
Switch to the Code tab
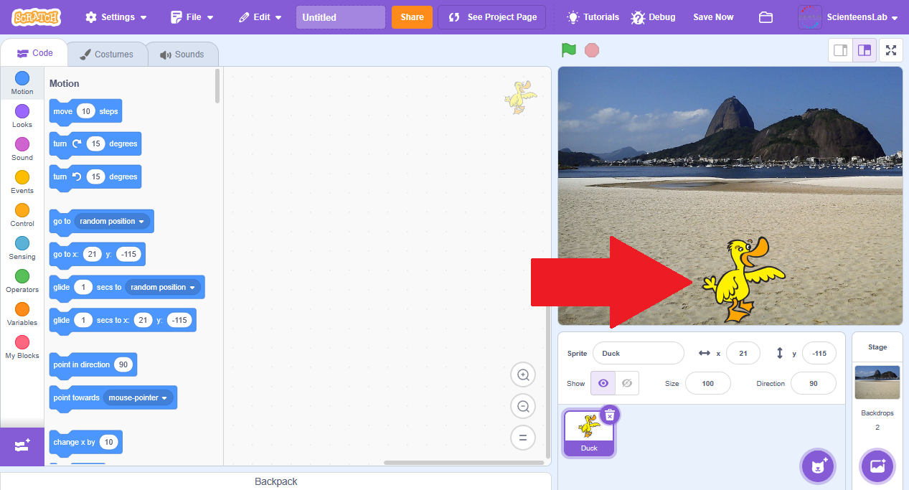[x=34, y=53]
